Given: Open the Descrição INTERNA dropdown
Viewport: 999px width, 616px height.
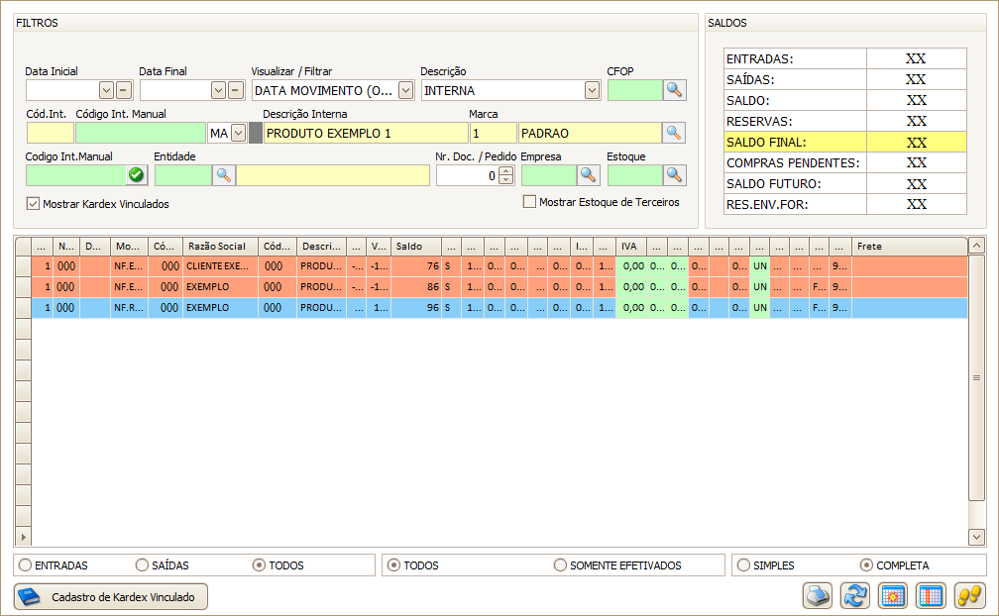Looking at the screenshot, I should (x=592, y=91).
